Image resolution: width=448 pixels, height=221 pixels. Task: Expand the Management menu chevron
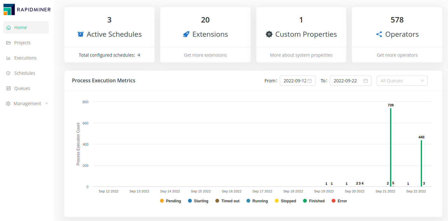pyautogui.click(x=47, y=104)
